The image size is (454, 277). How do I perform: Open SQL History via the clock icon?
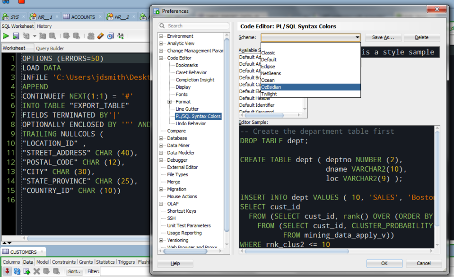(110, 36)
